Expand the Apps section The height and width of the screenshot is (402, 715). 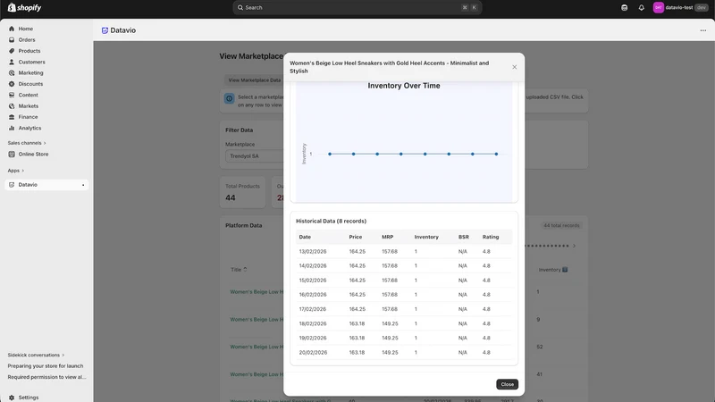tap(15, 171)
